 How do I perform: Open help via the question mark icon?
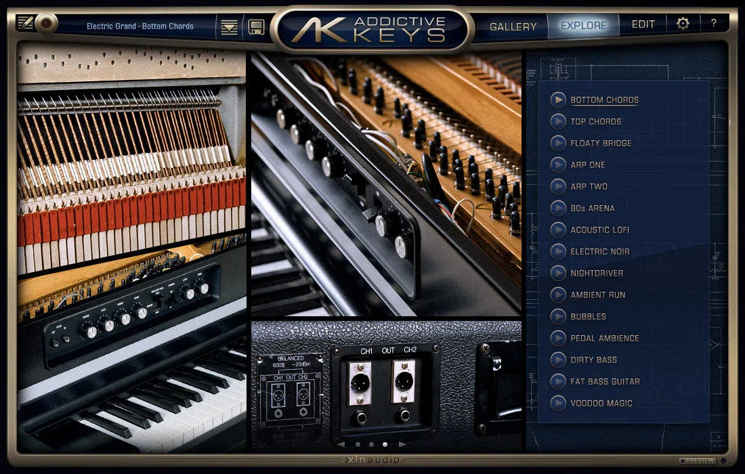[x=715, y=23]
